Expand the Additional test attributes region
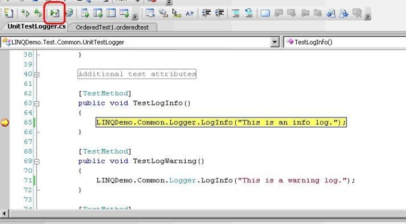Viewport: 406px width, 224px height. tap(37, 74)
